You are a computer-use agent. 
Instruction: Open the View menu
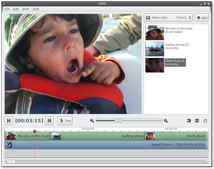26,9
